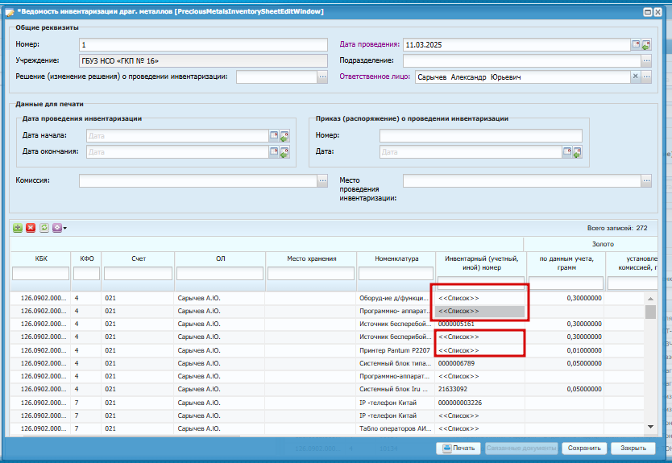This screenshot has width=672, height=463.
Task: Set current date for Дата окончания
Action: 284,152
